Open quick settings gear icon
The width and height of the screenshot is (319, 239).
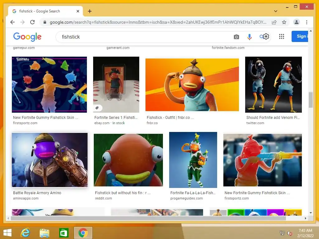266,37
